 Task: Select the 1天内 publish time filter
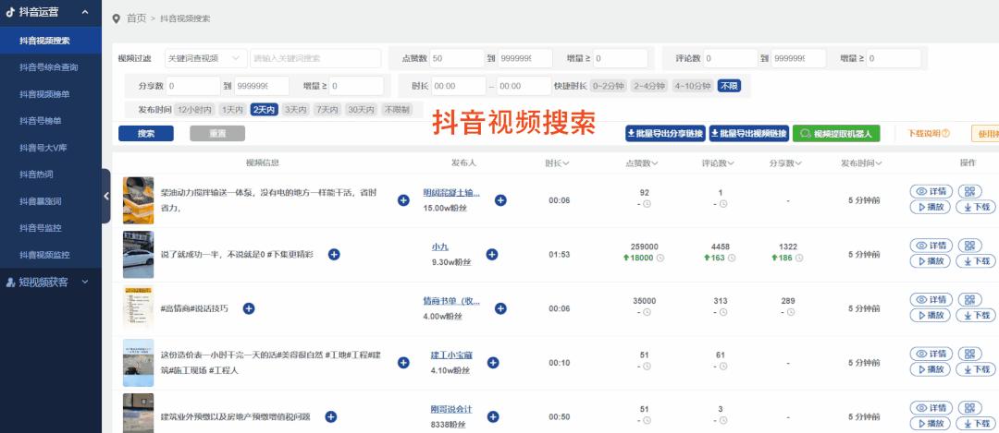[232, 109]
